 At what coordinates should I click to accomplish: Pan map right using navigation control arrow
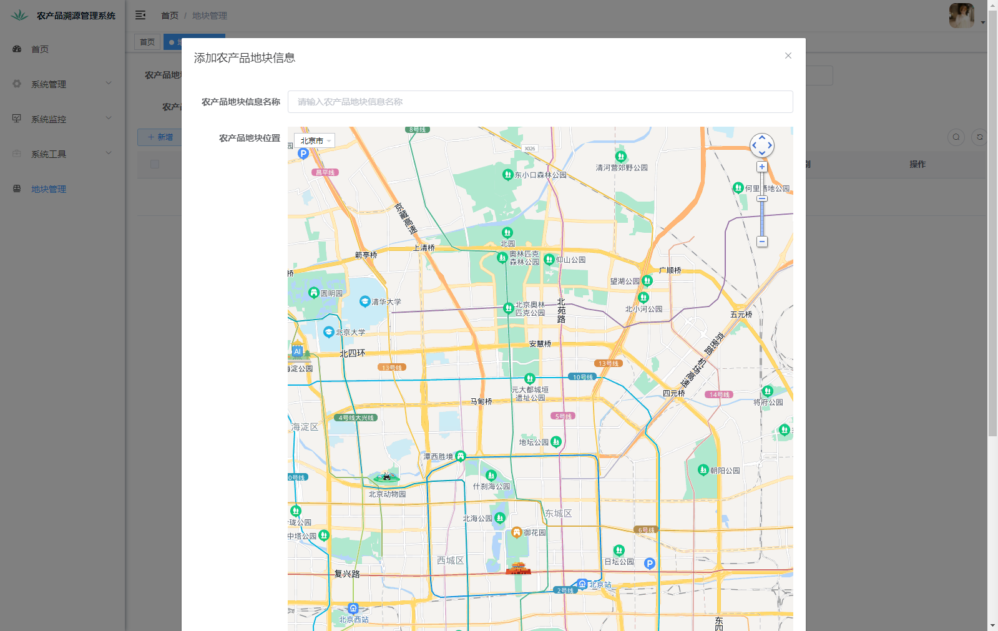coord(770,145)
